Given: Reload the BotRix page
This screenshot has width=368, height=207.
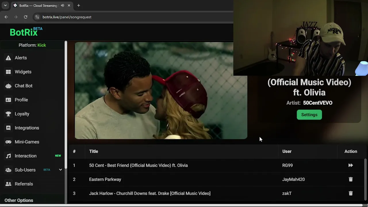Looking at the screenshot, I should coord(26,17).
